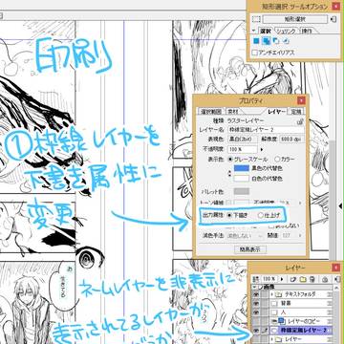Show the hidden レイヤーのコピー layer

[x=255, y=321]
